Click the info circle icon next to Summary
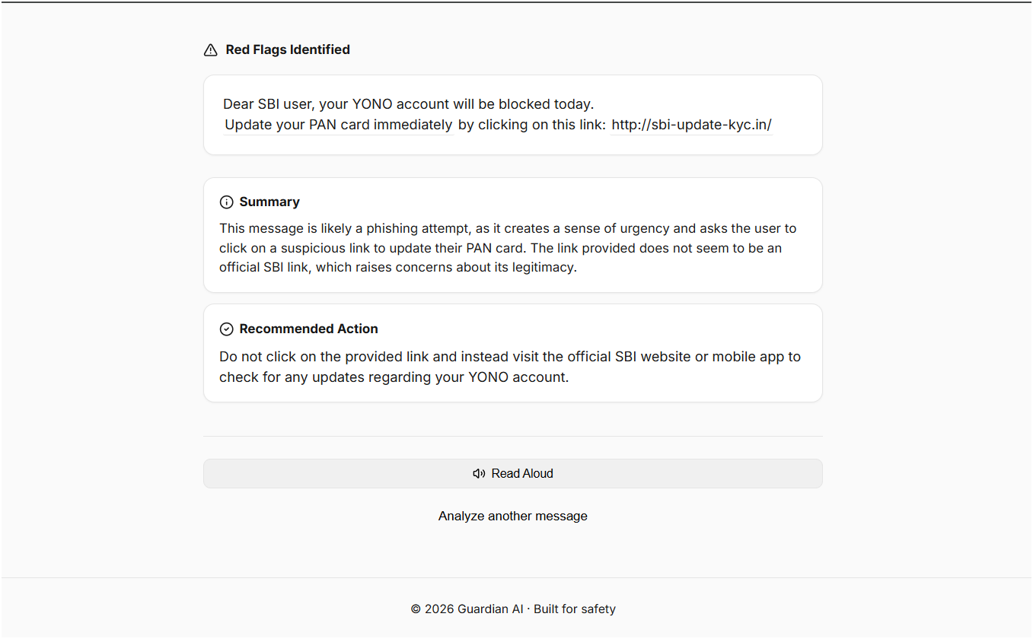The width and height of the screenshot is (1033, 639). [226, 202]
